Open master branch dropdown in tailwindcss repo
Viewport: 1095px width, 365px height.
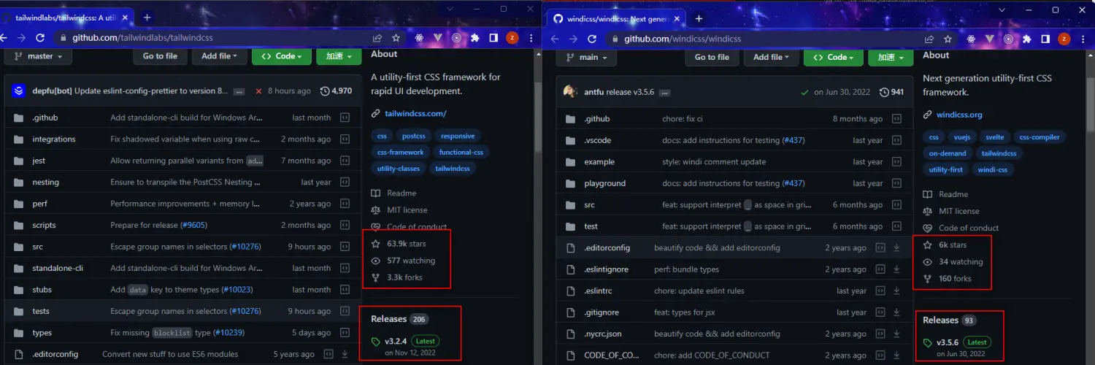coord(39,56)
